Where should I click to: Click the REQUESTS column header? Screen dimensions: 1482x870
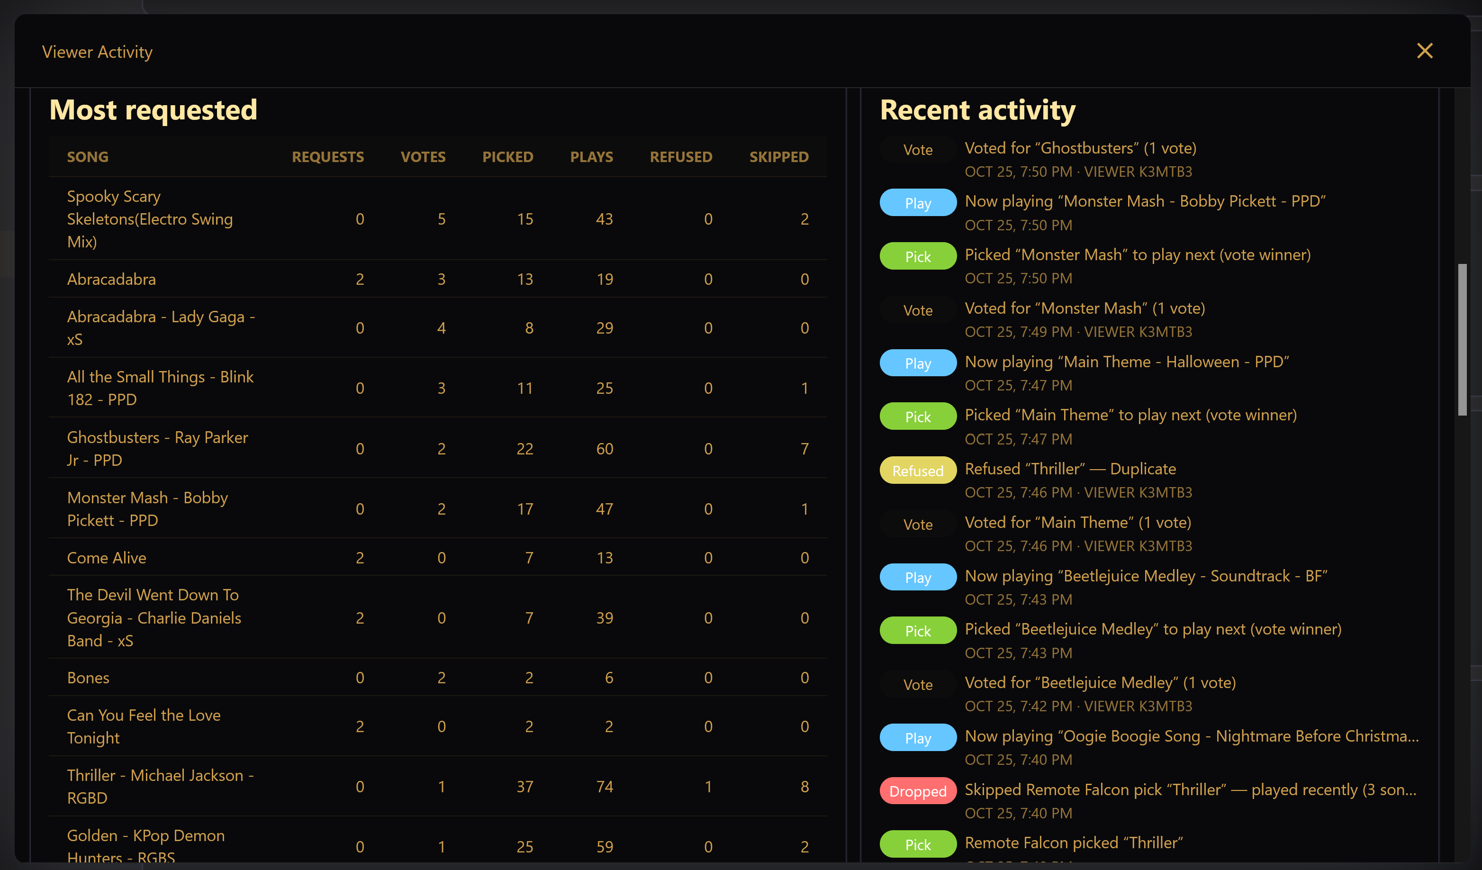pyautogui.click(x=327, y=157)
